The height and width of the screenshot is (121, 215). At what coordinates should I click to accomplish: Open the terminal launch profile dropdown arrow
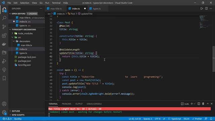click(195, 104)
